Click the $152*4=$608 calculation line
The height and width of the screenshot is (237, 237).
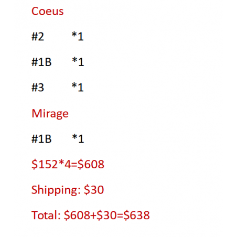68,164
